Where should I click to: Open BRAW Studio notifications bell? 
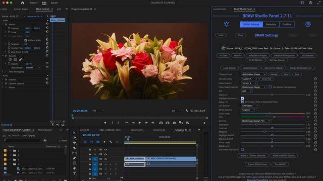coord(227,25)
